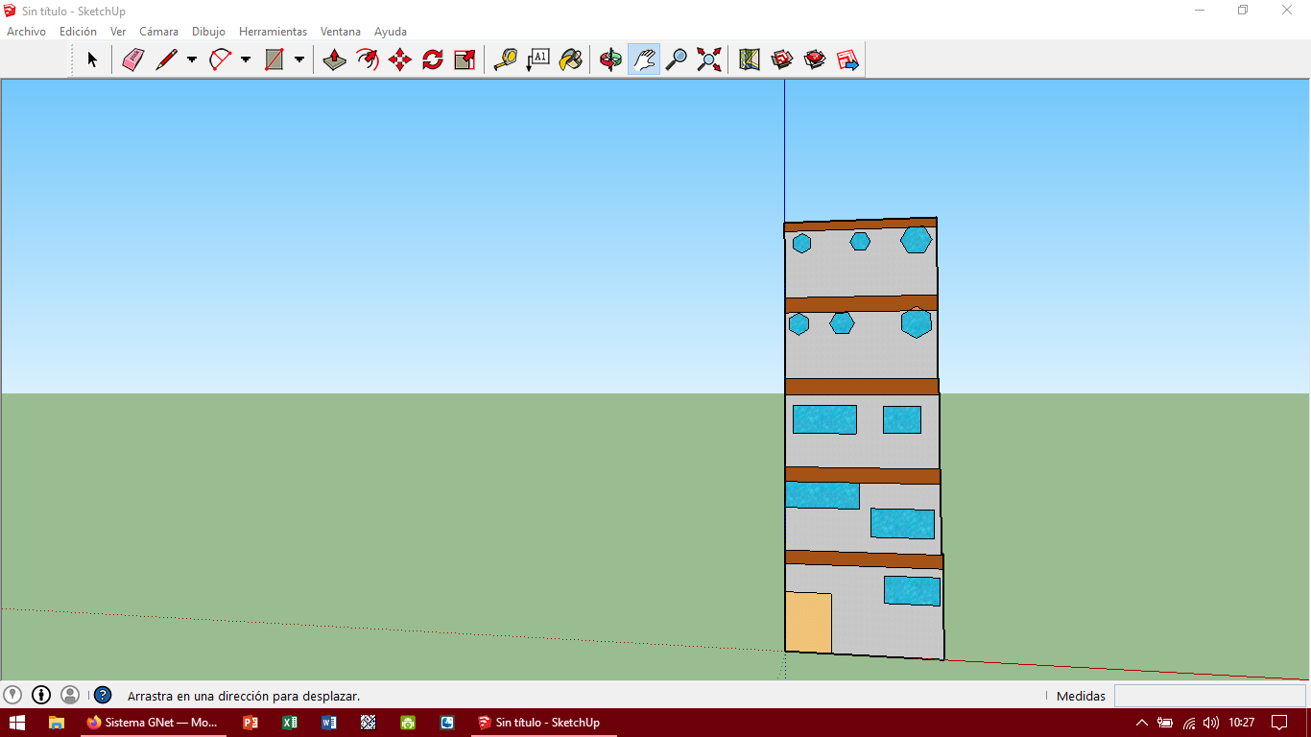
Task: Pick the Paint Bucket tool
Action: 571,59
